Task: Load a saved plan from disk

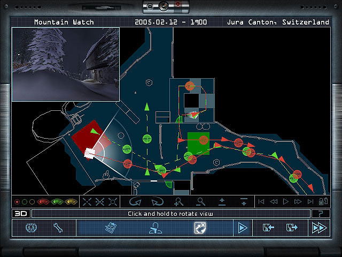Action: 268,228
